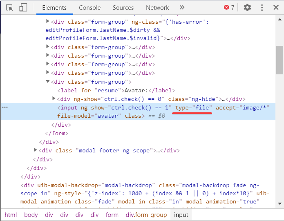Close the DevTools panel
The height and width of the screenshot is (221, 284).
coord(275,7)
